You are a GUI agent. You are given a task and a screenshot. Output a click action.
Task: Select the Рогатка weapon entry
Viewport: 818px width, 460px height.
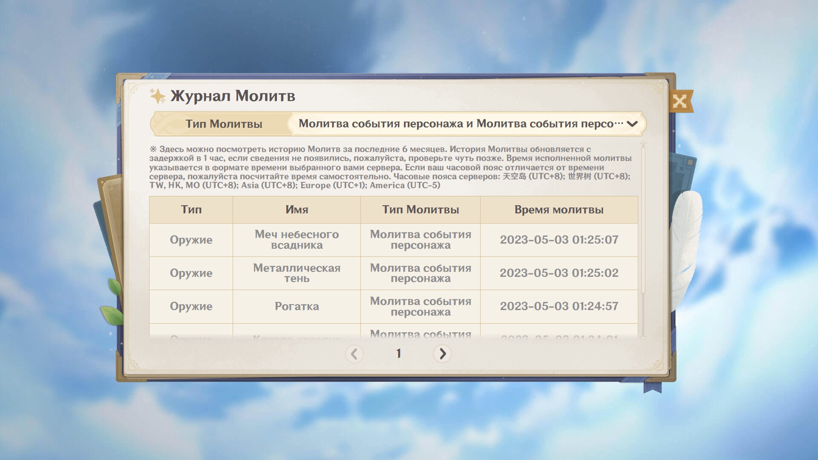[x=297, y=306]
